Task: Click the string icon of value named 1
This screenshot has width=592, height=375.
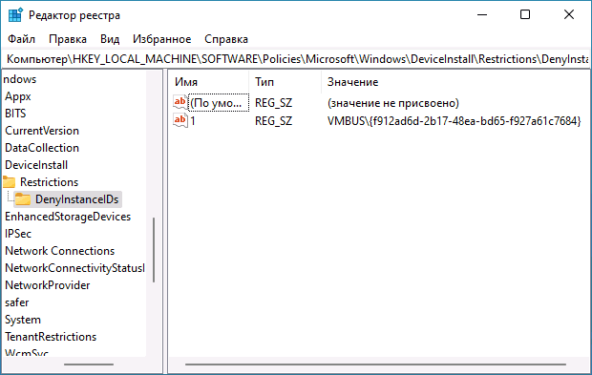Action: tap(180, 121)
